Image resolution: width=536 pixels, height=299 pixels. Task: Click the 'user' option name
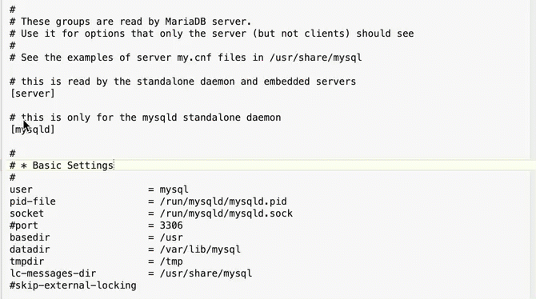pyautogui.click(x=21, y=189)
